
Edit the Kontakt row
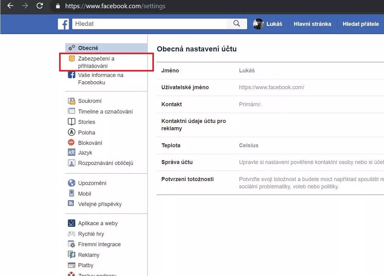(x=270, y=104)
